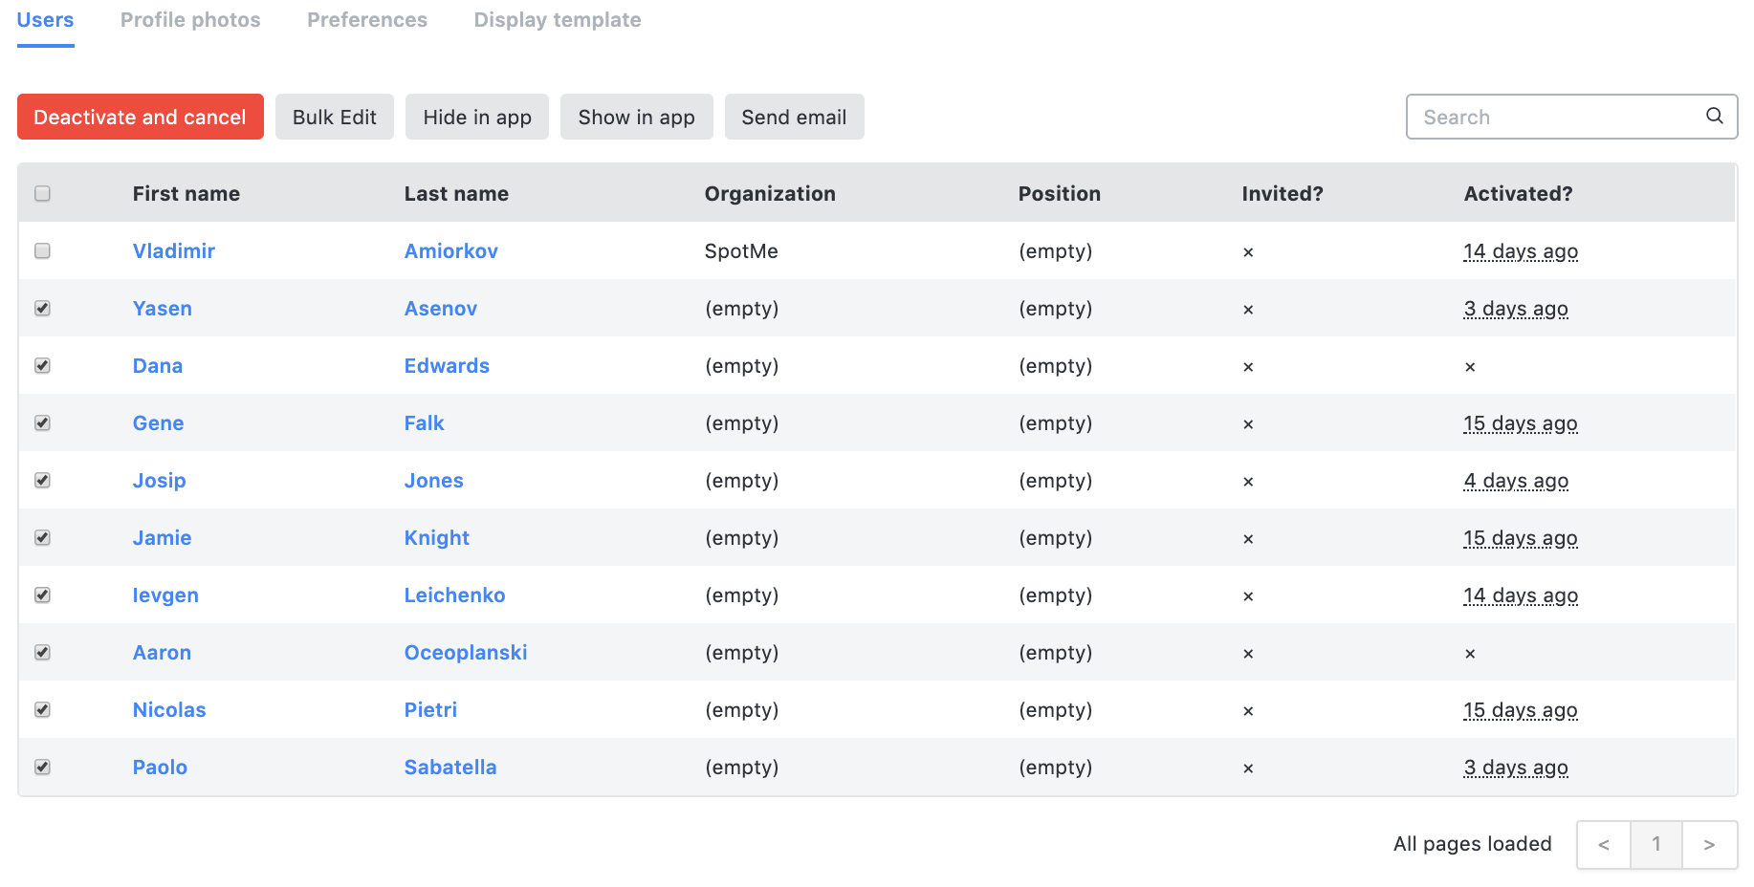Open user Nicolas first name link

click(169, 710)
